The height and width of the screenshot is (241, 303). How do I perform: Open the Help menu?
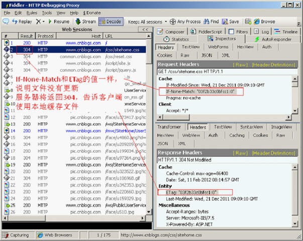click(x=74, y=13)
